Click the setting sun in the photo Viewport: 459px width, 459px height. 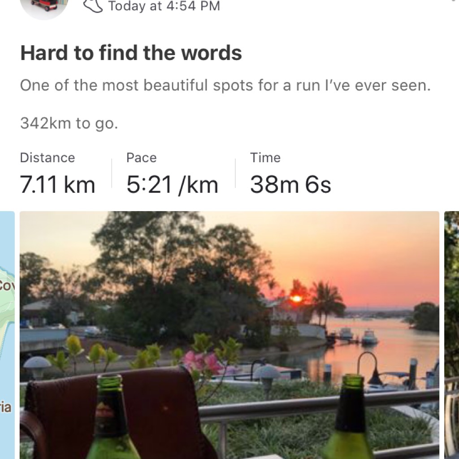pos(296,299)
